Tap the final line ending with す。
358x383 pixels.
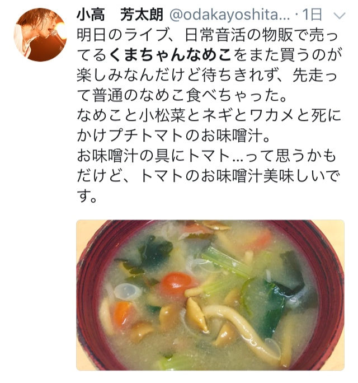tap(87, 196)
